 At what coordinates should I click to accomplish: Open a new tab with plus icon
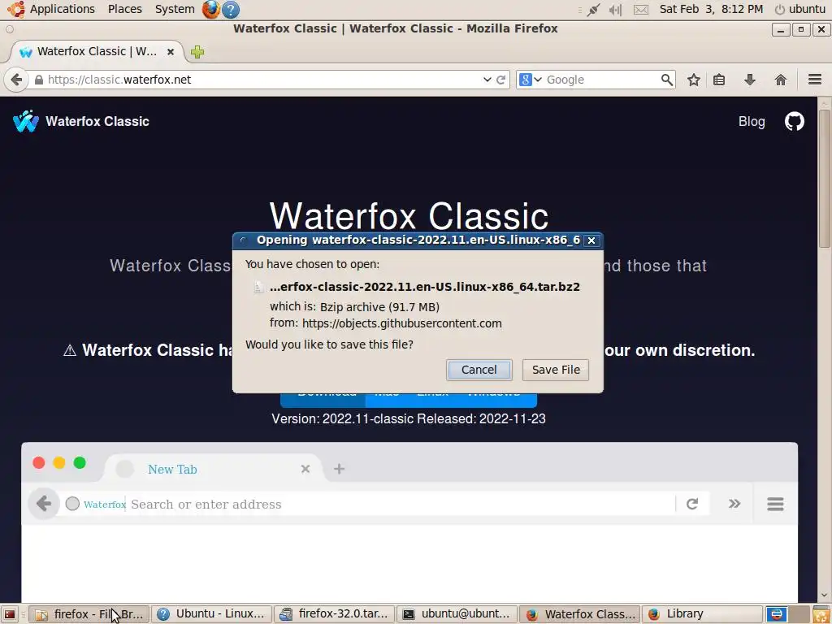point(197,52)
